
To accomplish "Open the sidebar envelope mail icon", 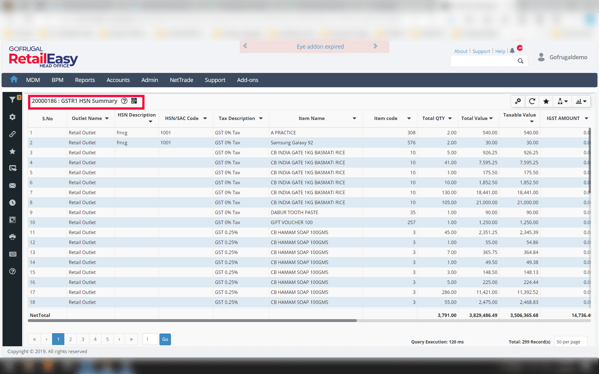I will [x=12, y=185].
